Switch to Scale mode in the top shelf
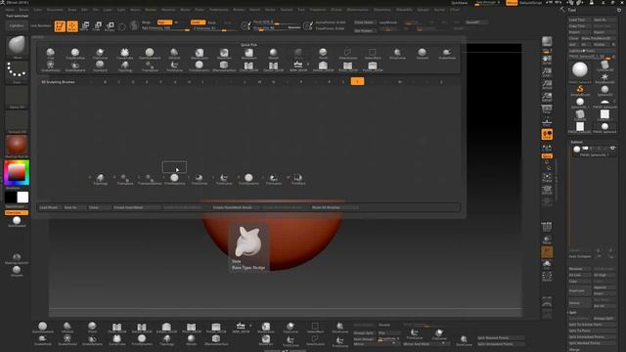Image resolution: width=626 pixels, height=352 pixels. 97,26
